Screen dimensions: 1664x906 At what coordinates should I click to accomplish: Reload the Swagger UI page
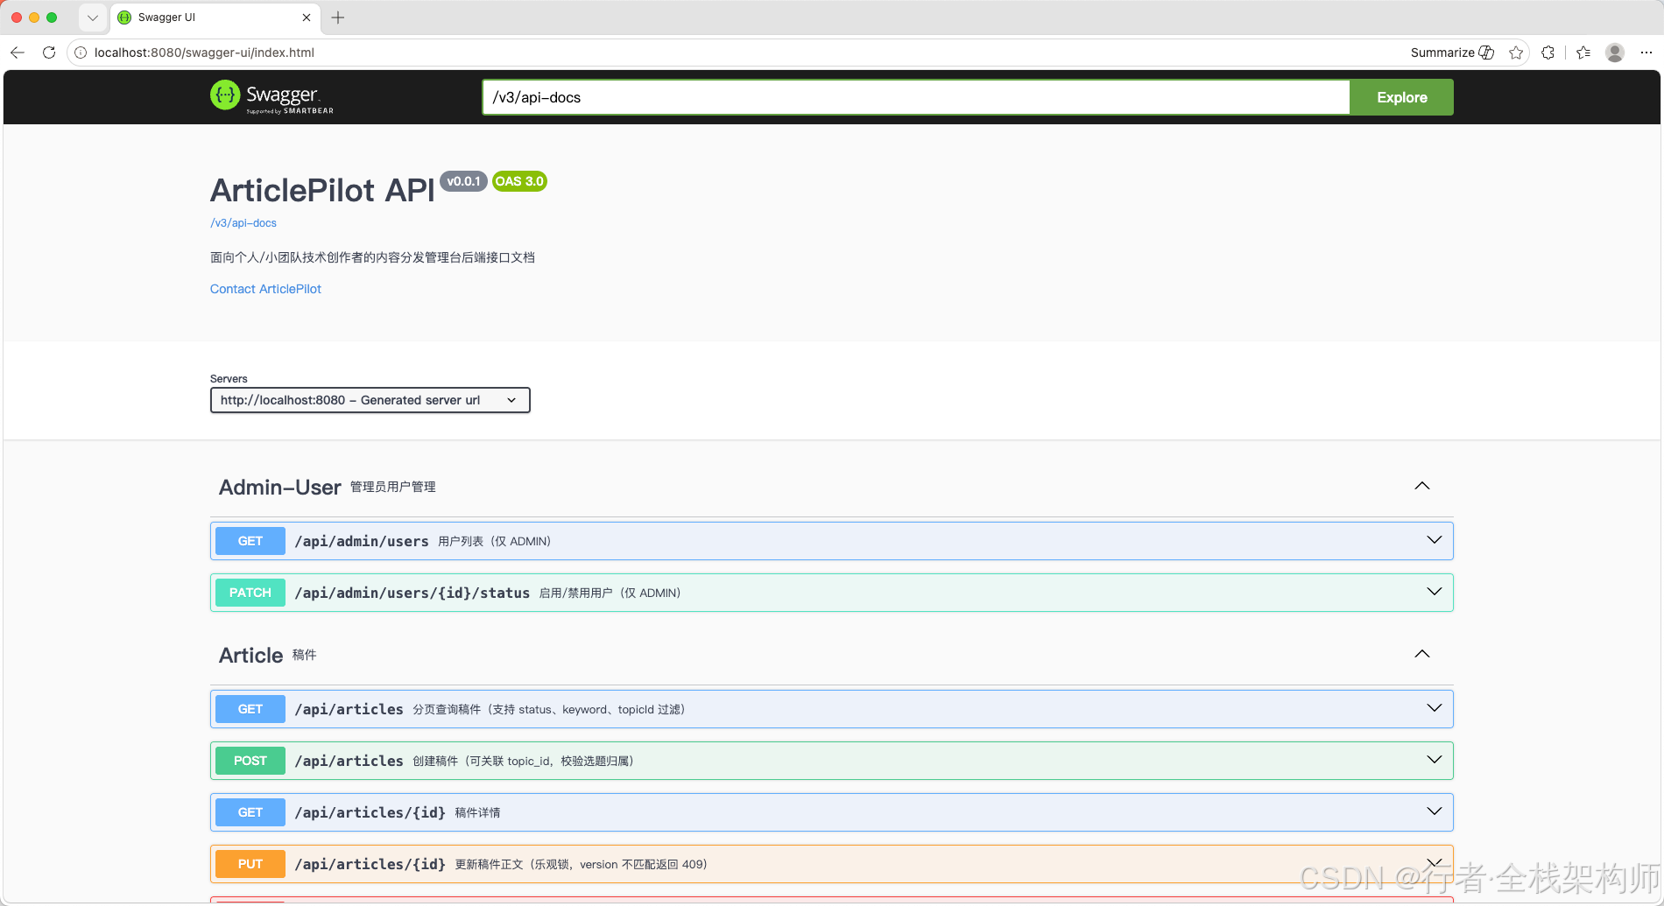[x=49, y=53]
